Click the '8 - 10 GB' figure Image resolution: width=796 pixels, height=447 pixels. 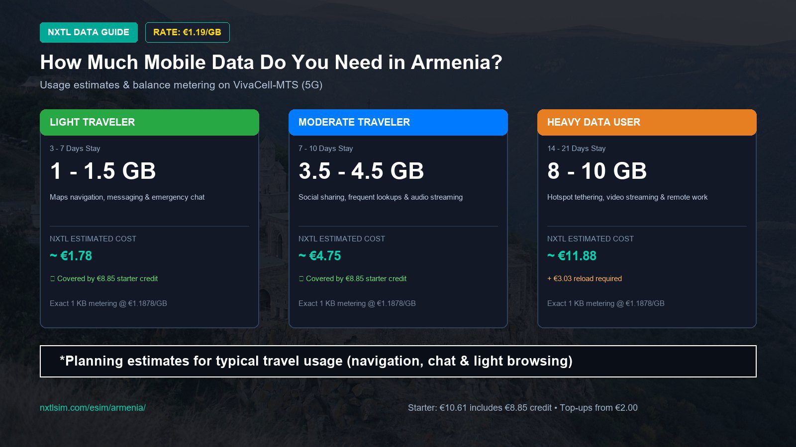pyautogui.click(x=597, y=171)
